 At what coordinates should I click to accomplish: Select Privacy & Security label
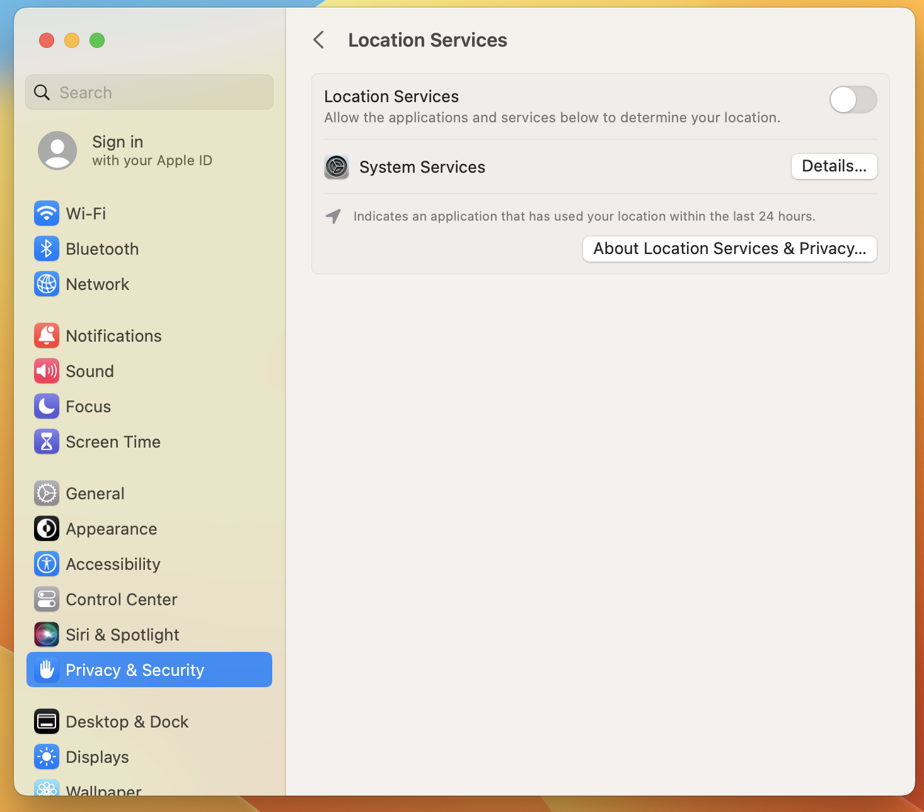point(135,670)
